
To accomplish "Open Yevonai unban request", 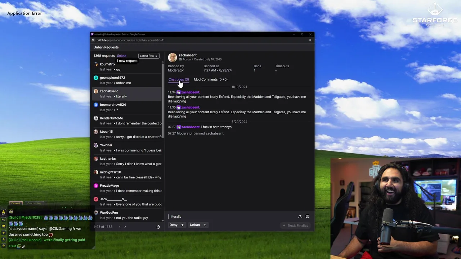I will (x=127, y=148).
